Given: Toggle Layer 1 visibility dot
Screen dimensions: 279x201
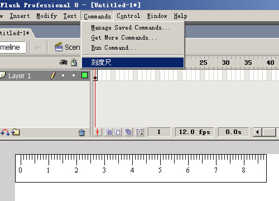Looking at the screenshot, I should [x=63, y=75].
